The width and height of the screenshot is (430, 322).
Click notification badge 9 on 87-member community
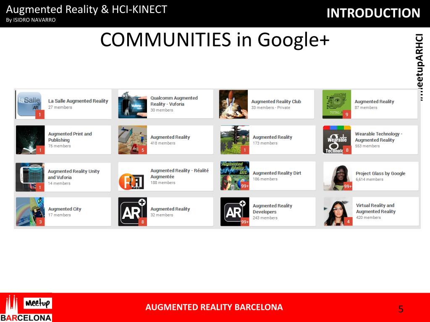[x=347, y=114]
